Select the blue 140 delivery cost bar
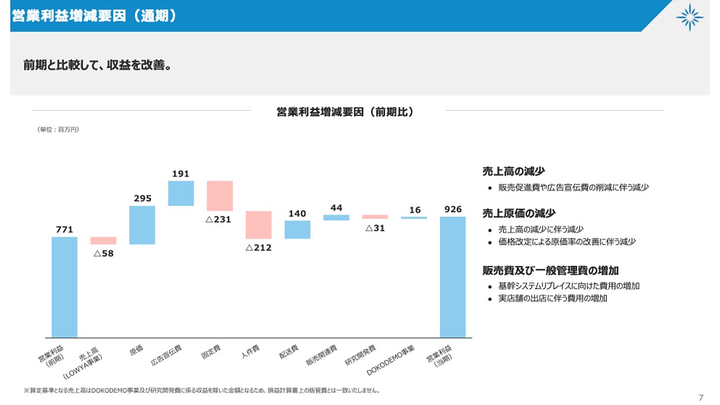The width and height of the screenshot is (720, 405). [x=297, y=230]
